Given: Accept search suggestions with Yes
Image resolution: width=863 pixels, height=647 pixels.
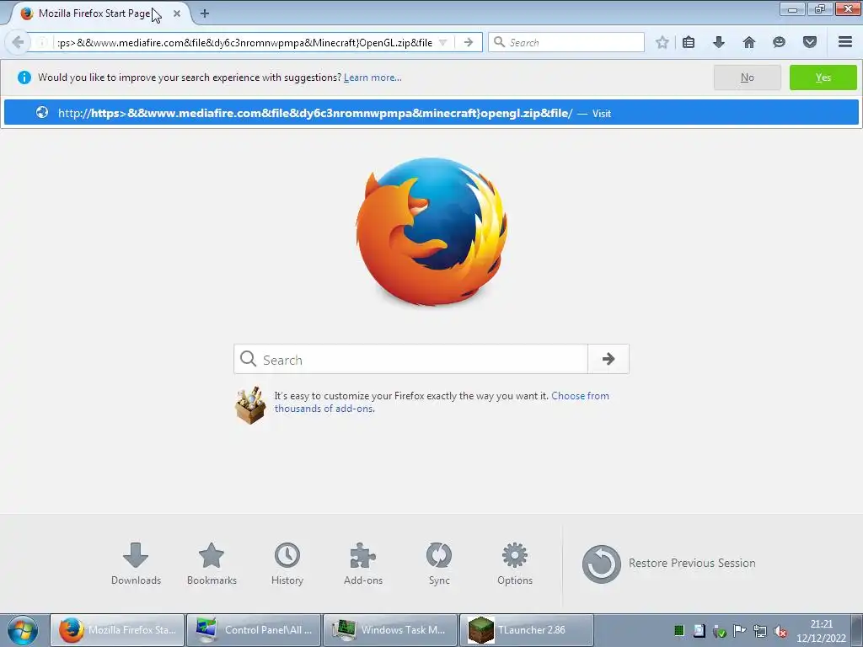Looking at the screenshot, I should coord(823,78).
